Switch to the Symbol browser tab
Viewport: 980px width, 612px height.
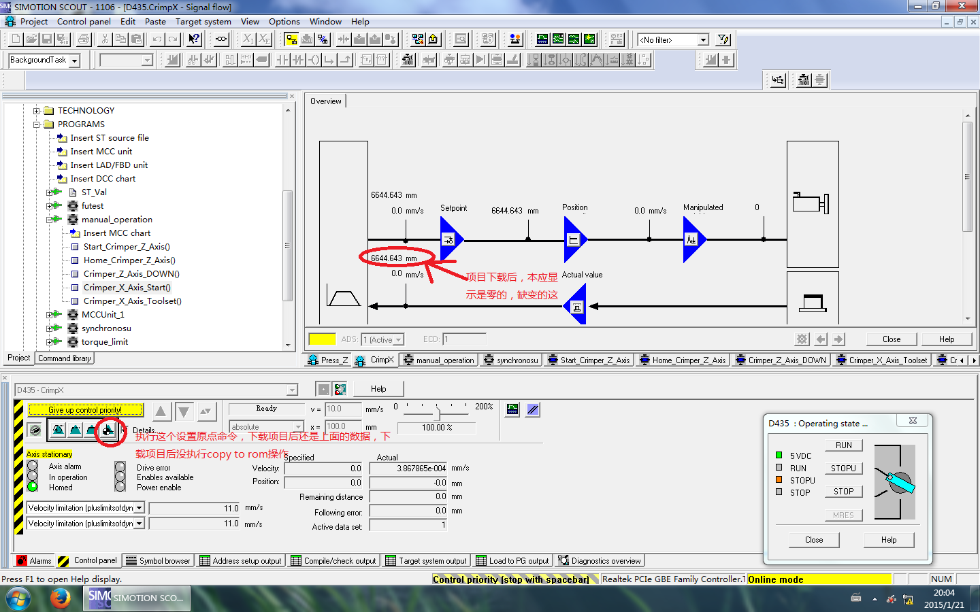(158, 561)
